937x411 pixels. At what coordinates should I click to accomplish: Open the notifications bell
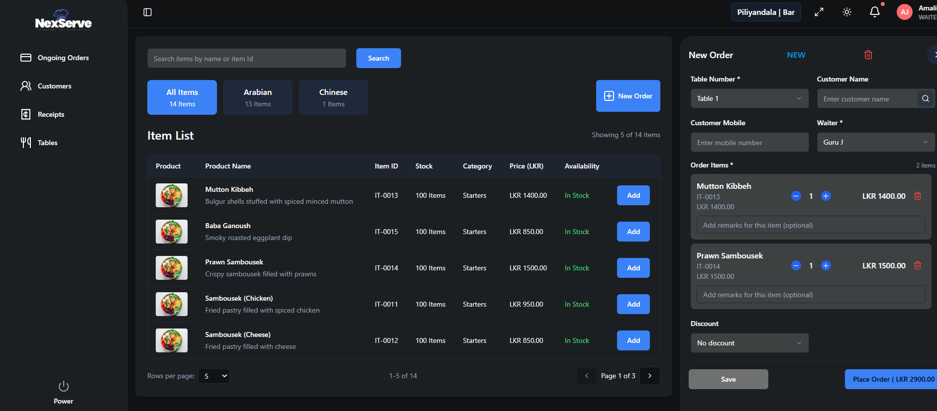click(874, 12)
